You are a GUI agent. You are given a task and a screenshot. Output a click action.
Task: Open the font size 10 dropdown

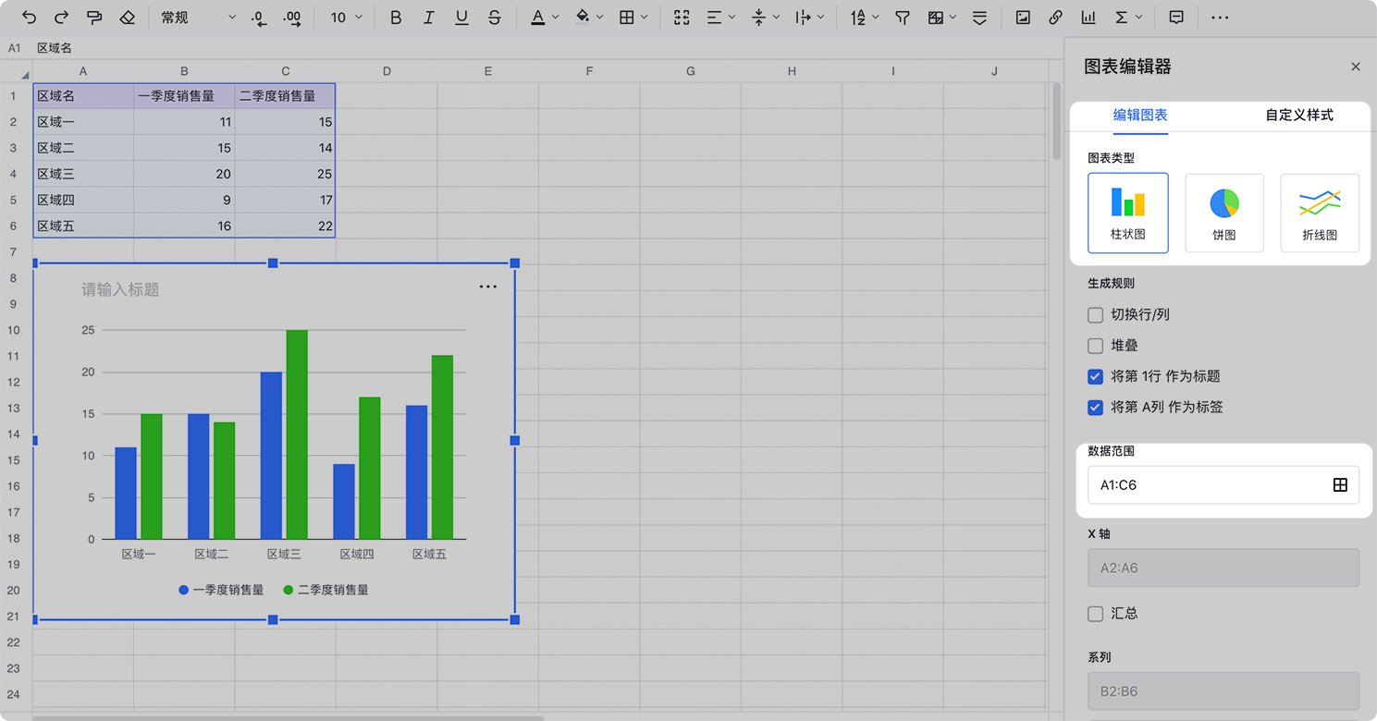[347, 18]
